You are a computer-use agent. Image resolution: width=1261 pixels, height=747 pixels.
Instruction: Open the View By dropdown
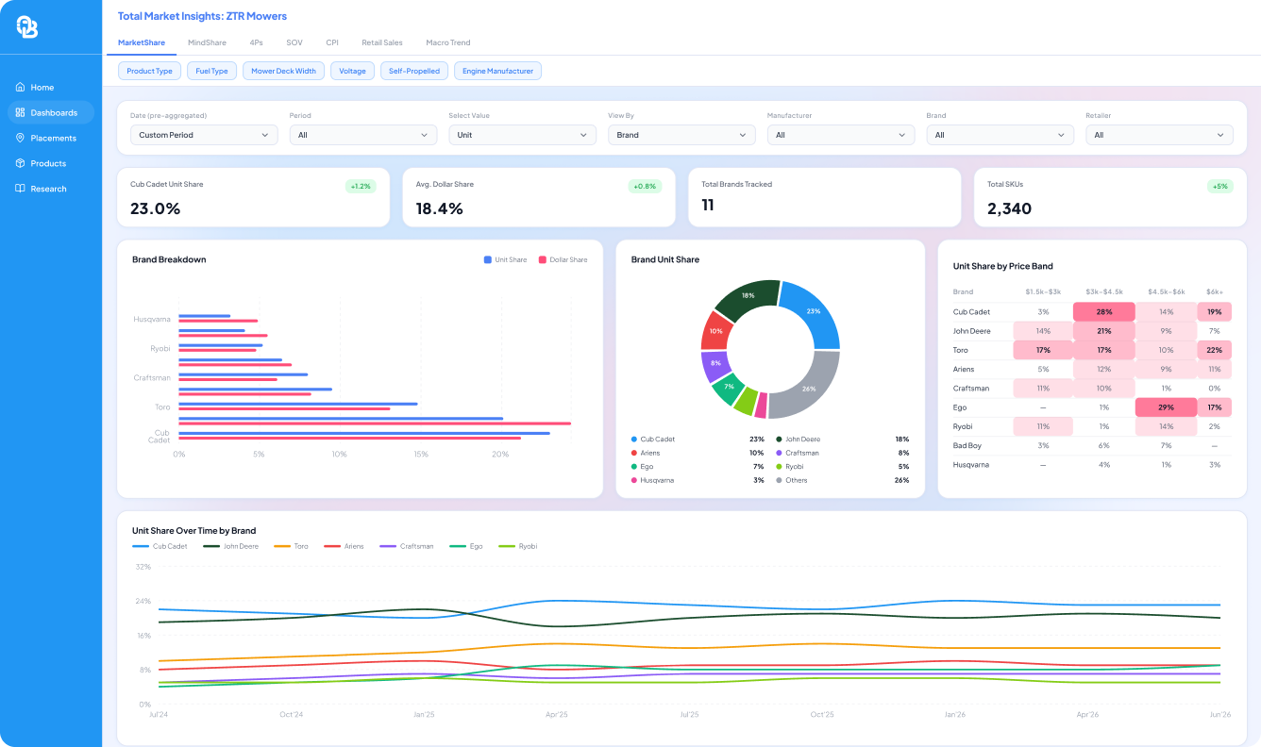[x=681, y=135]
